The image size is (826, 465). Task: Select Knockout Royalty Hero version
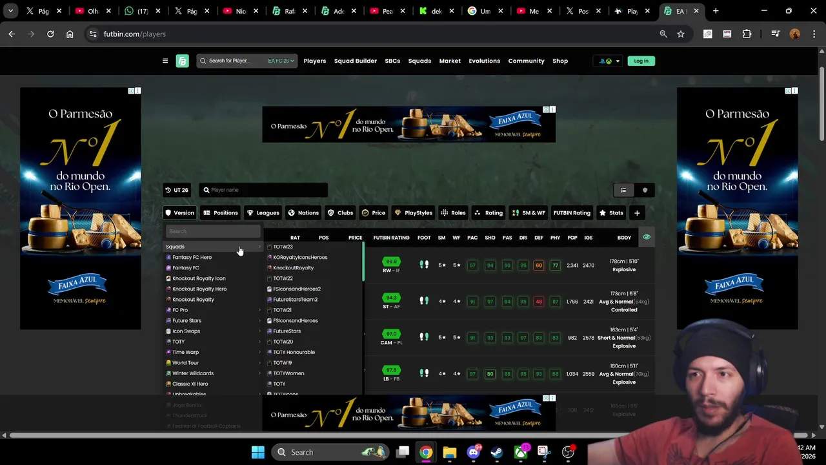tap(199, 289)
